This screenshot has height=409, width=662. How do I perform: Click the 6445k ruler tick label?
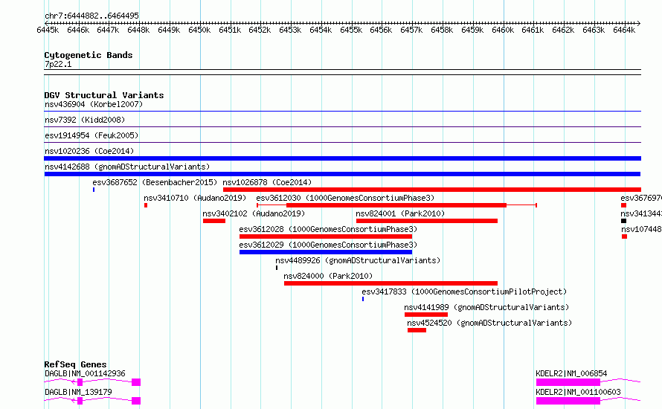tap(48, 30)
